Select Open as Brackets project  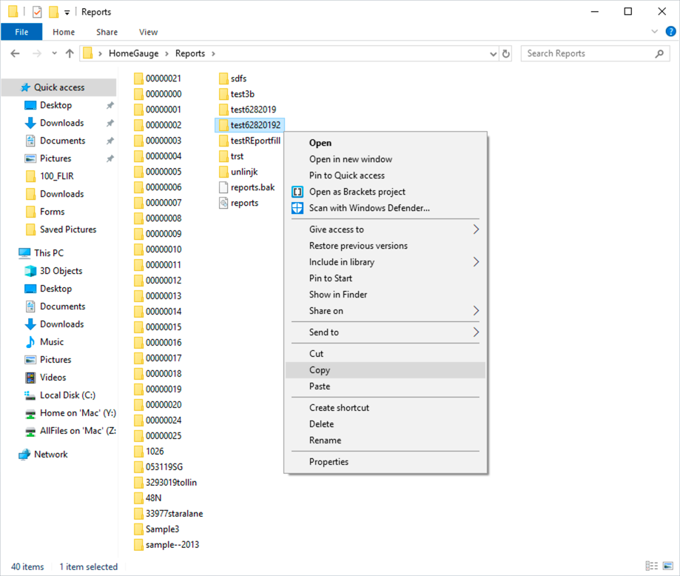385,192
